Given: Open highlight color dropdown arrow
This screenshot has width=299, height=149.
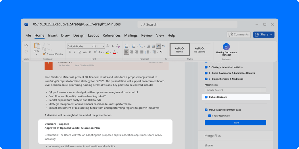Looking at the screenshot, I should [x=111, y=52].
